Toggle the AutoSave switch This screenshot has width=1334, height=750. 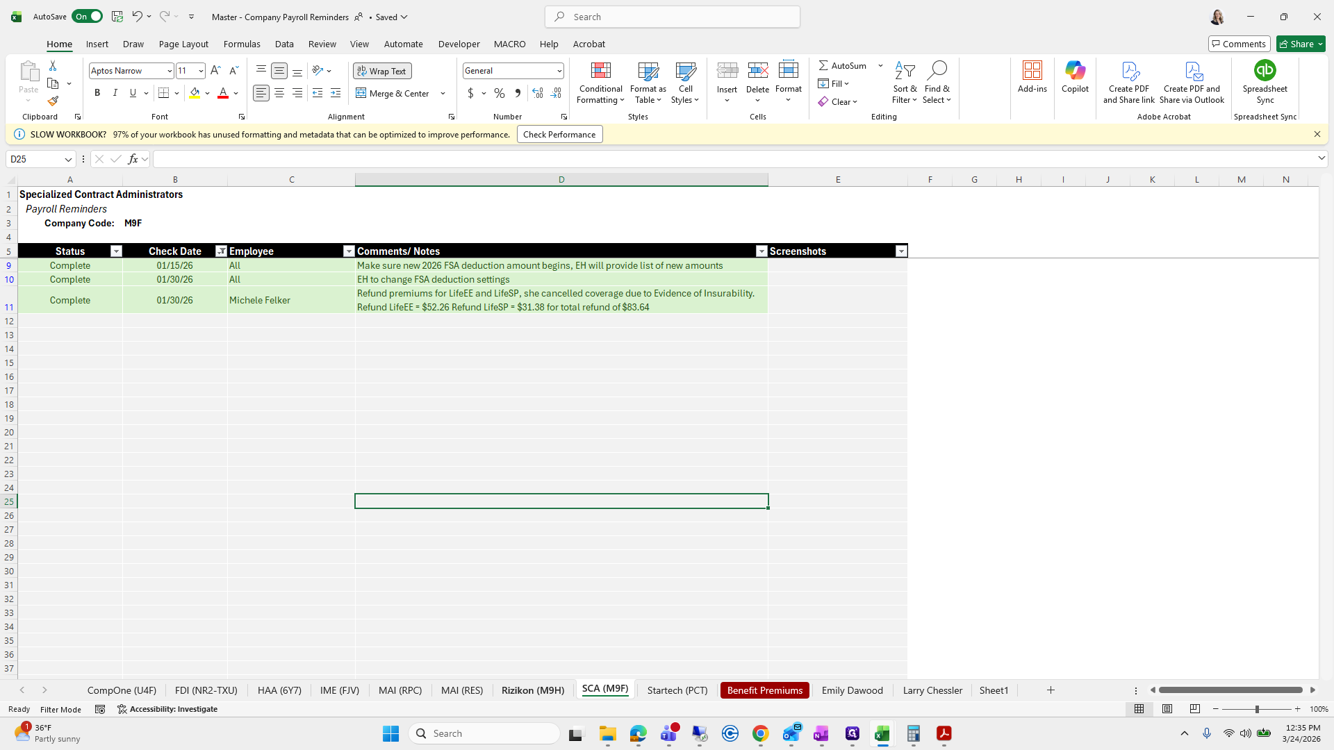click(87, 17)
